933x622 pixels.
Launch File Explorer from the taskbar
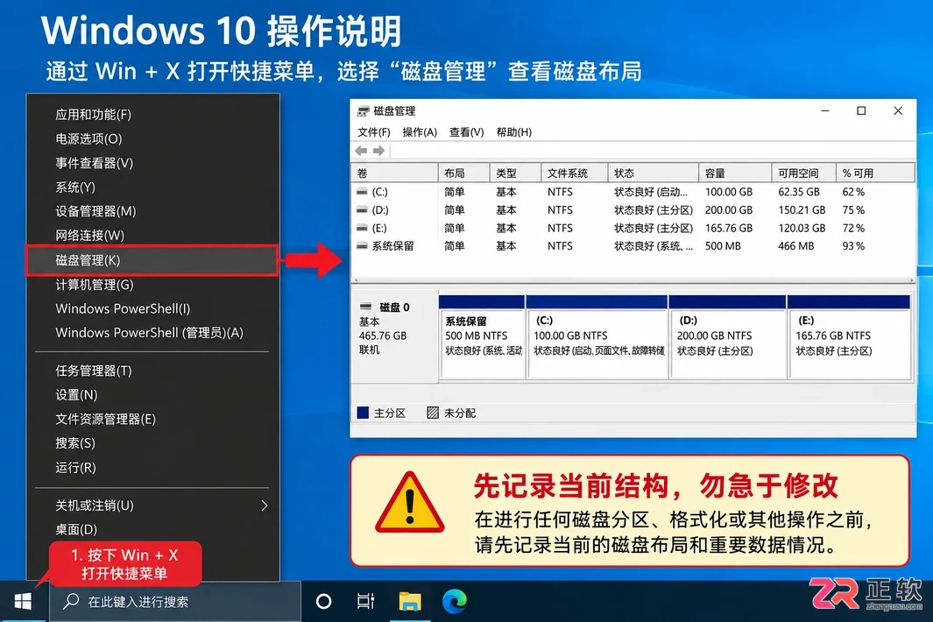point(410,602)
